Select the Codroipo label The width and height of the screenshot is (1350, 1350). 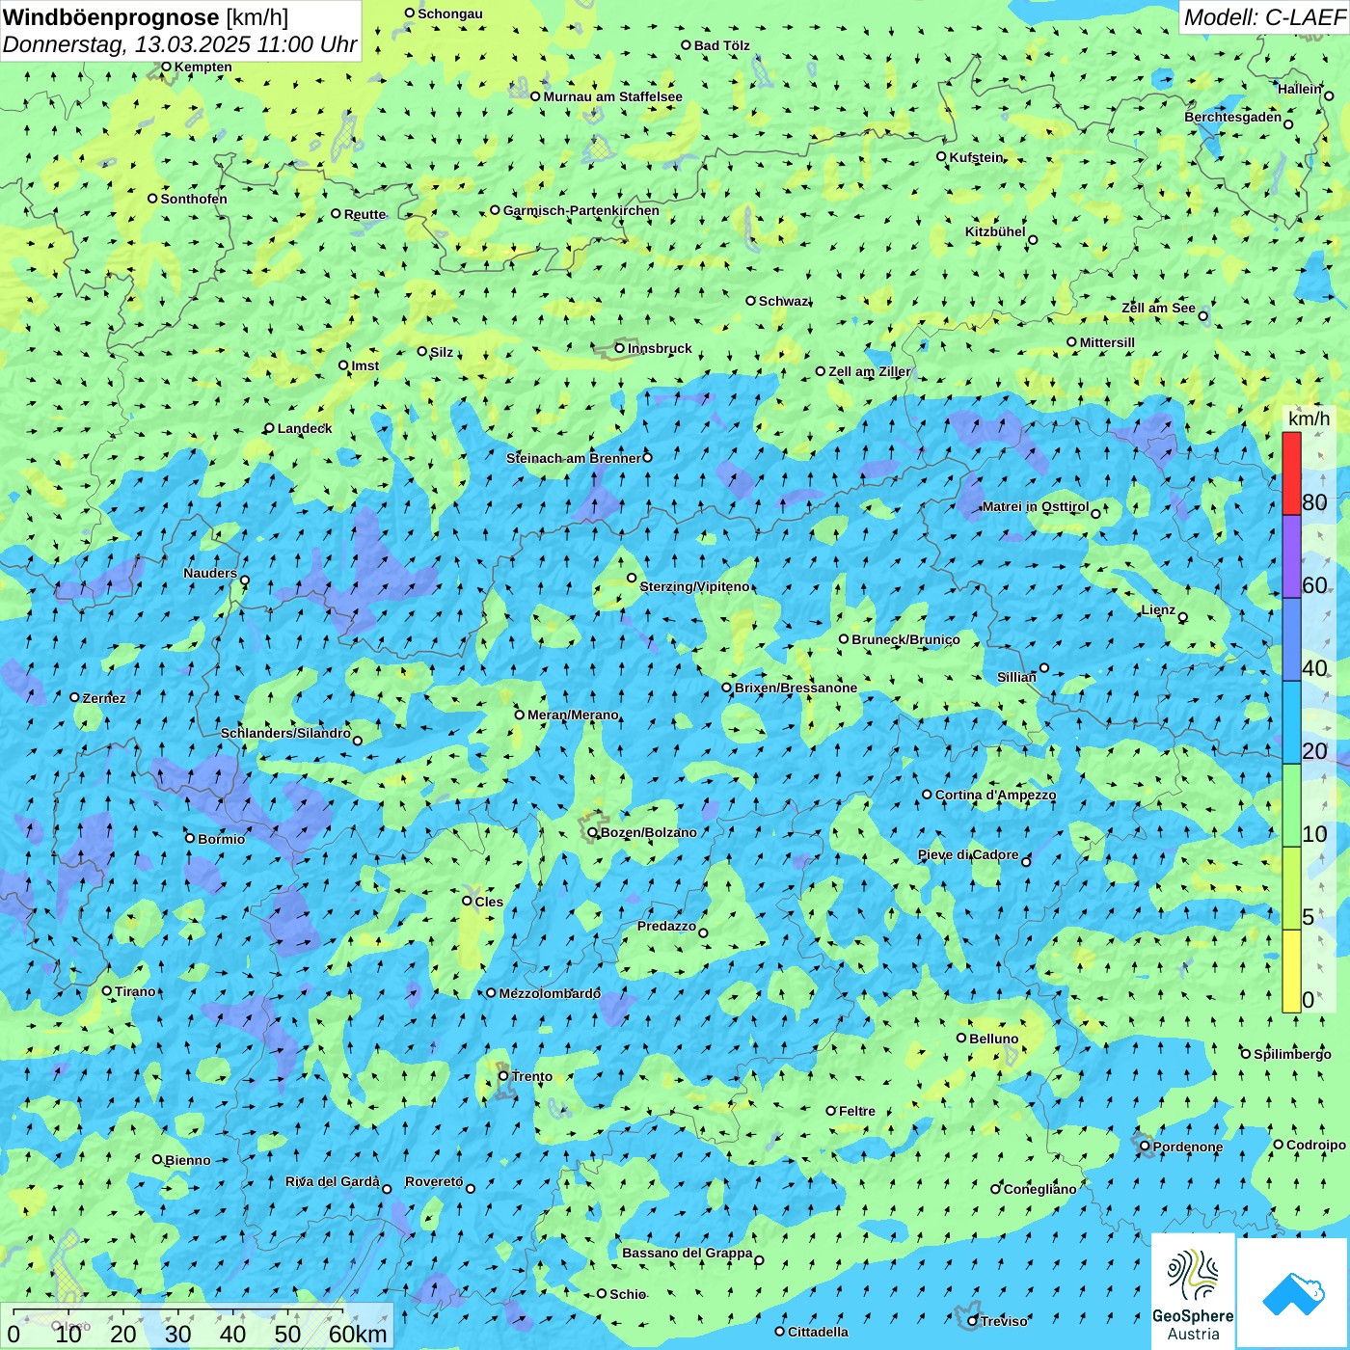click(1316, 1145)
